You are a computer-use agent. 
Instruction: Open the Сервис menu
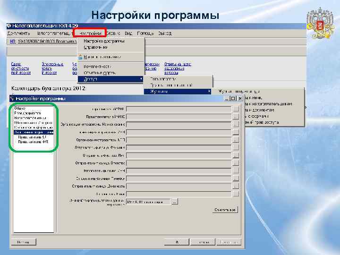pos(113,34)
